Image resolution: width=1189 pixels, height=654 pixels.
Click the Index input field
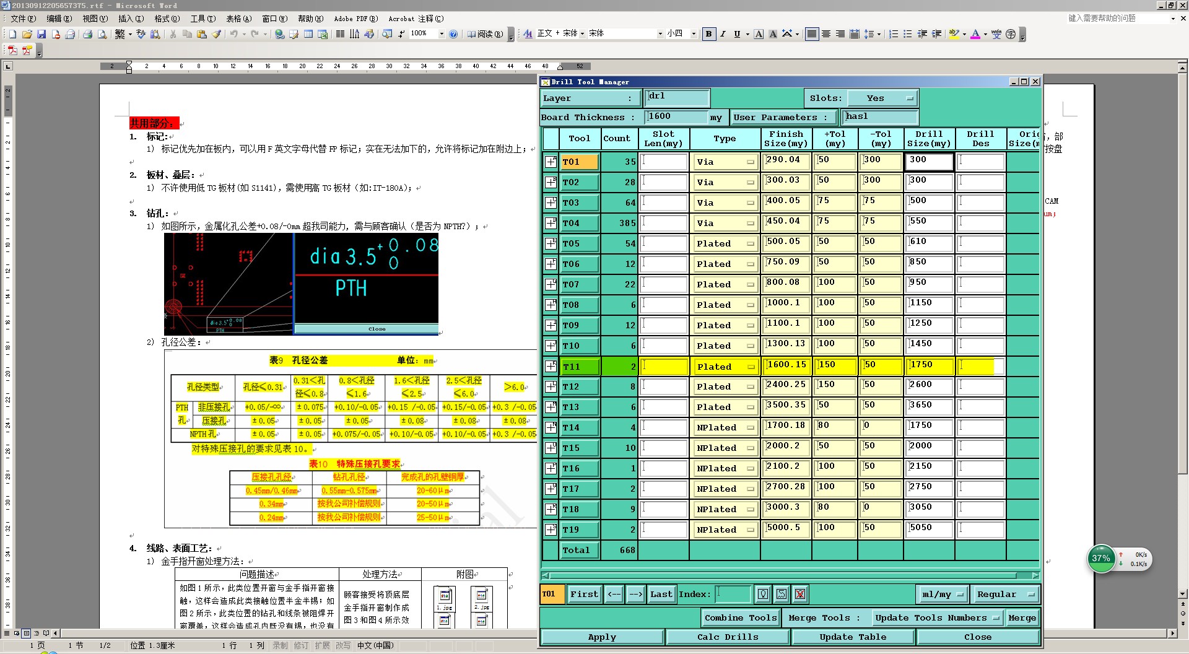point(733,595)
